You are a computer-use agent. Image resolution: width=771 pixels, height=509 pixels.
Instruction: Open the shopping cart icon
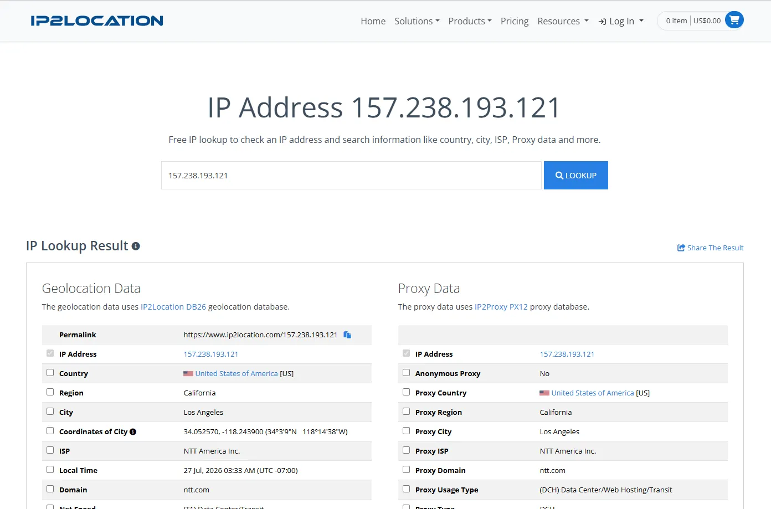point(734,20)
